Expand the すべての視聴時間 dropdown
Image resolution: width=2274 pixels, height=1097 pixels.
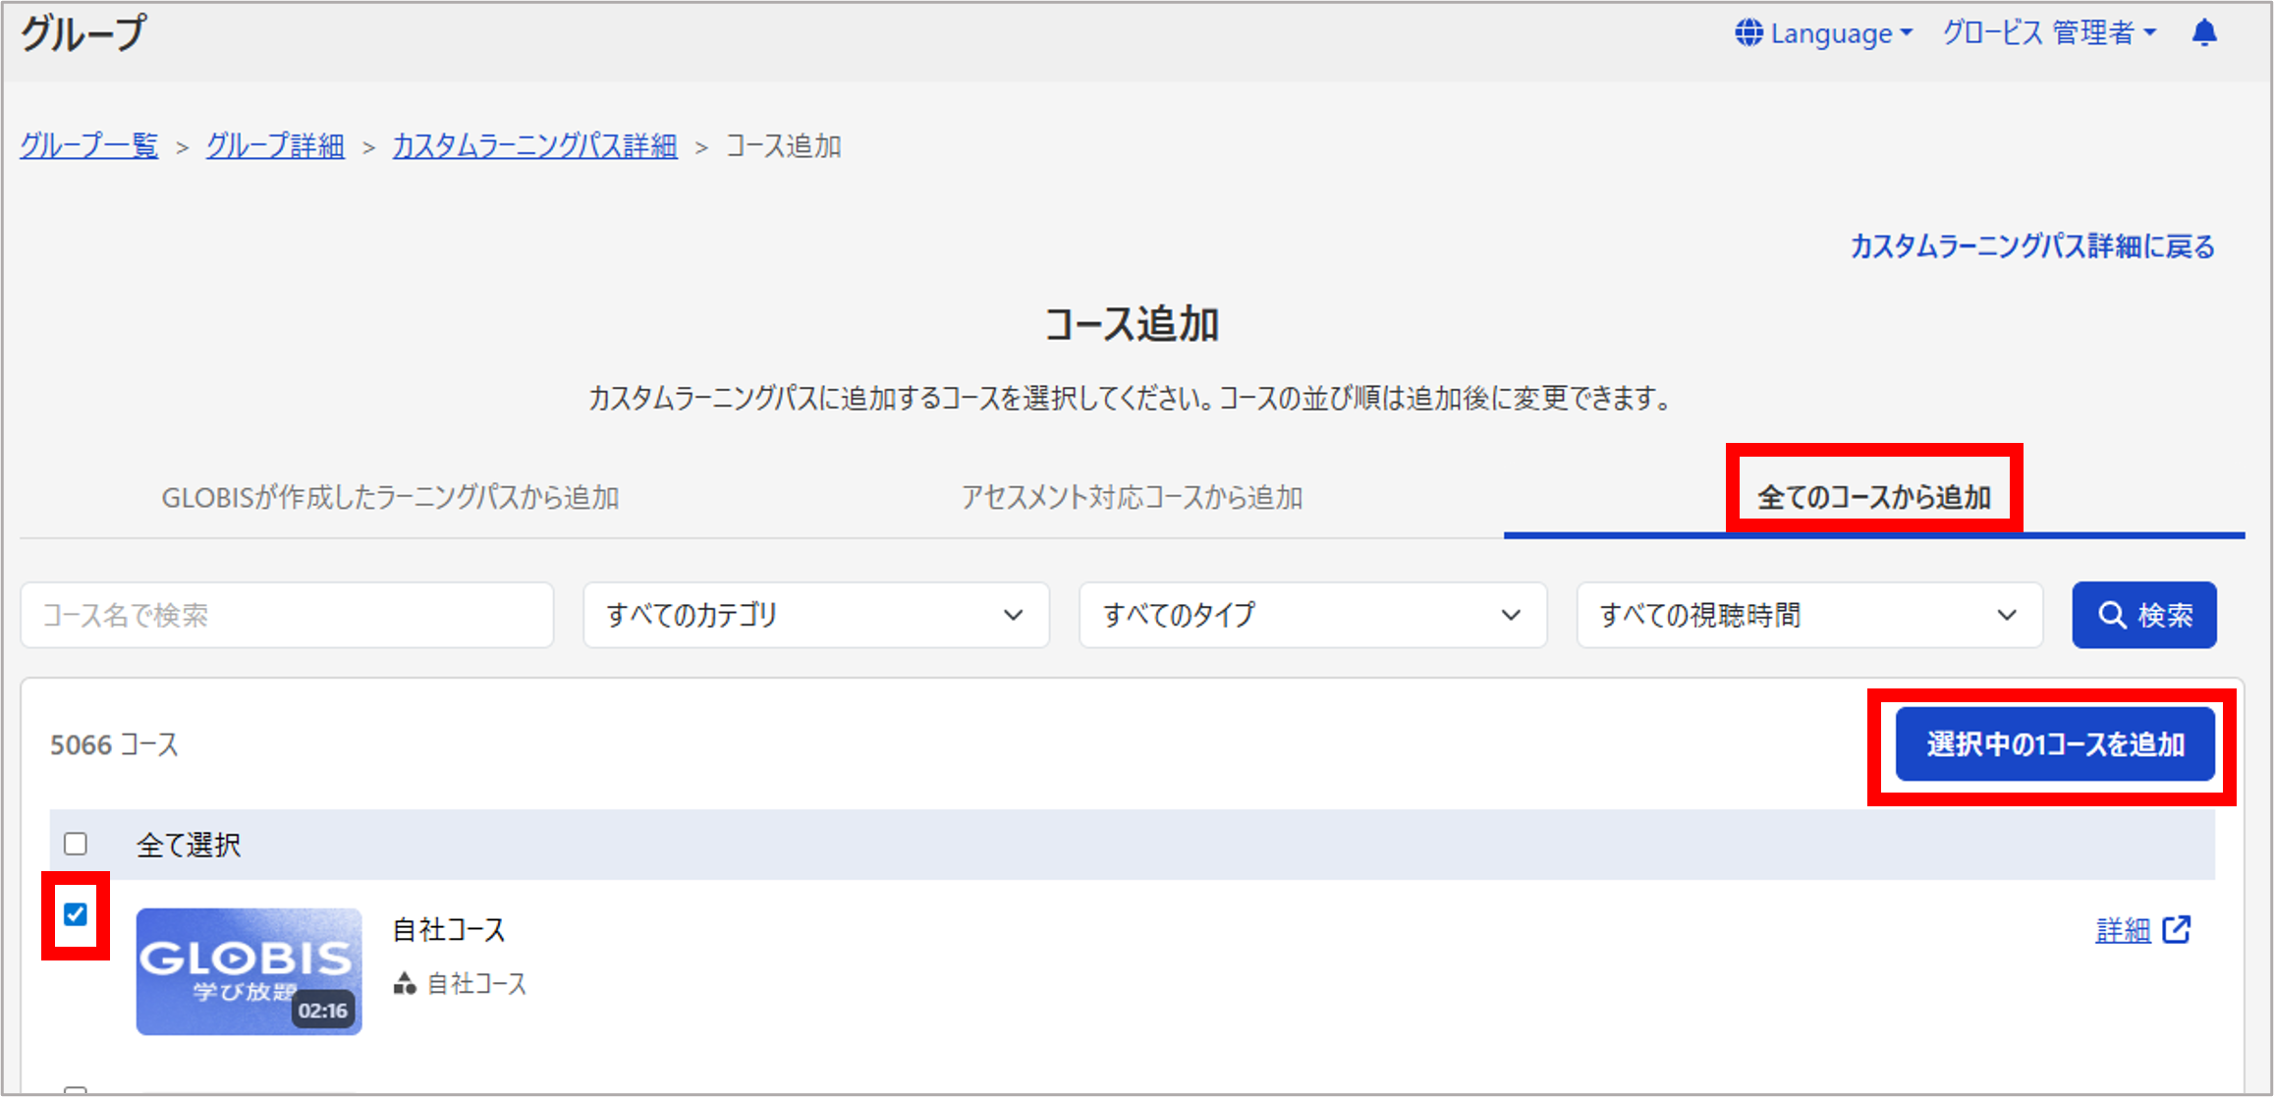(x=1809, y=615)
